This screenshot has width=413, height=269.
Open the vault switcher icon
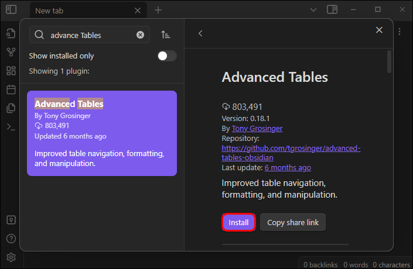(x=11, y=220)
